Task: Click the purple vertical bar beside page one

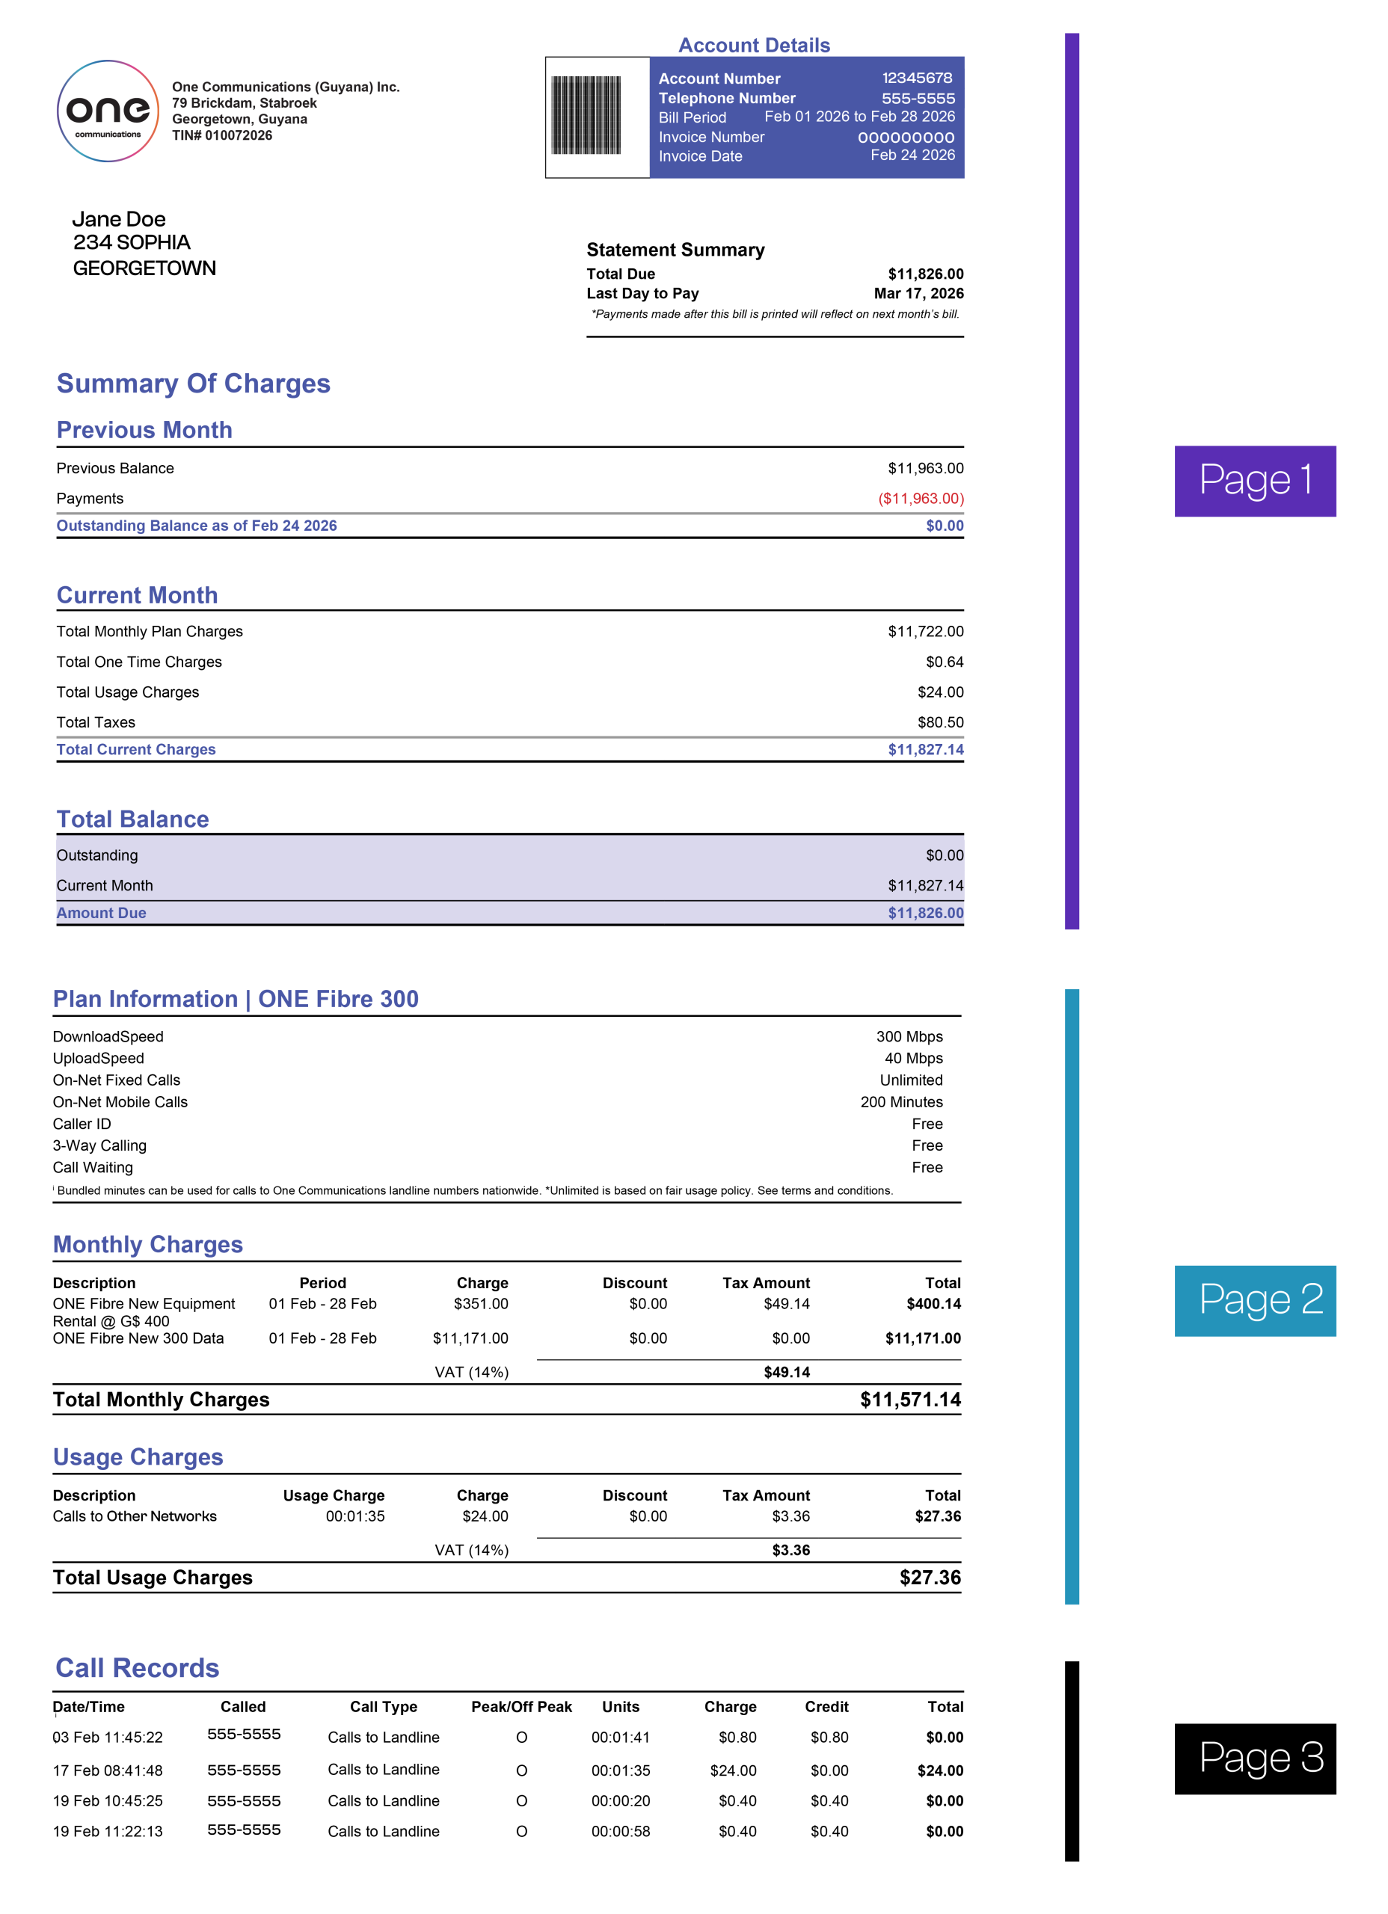Action: (x=1072, y=481)
